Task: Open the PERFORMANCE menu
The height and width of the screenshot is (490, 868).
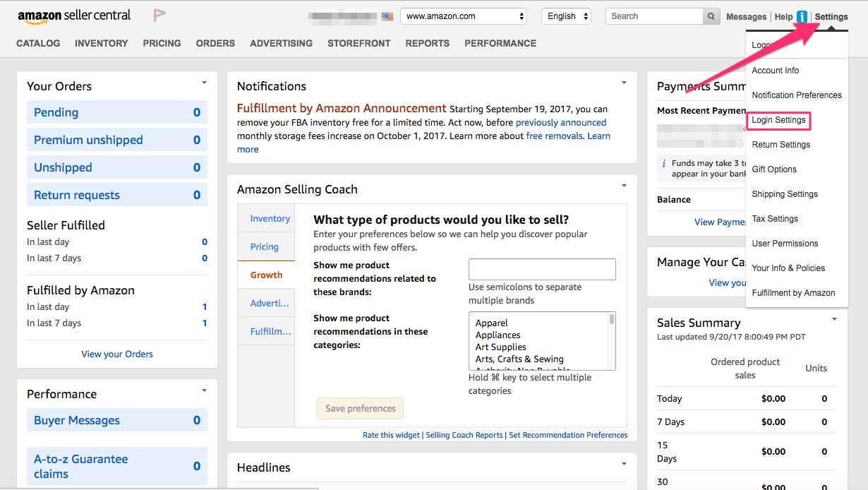Action: pyautogui.click(x=500, y=43)
